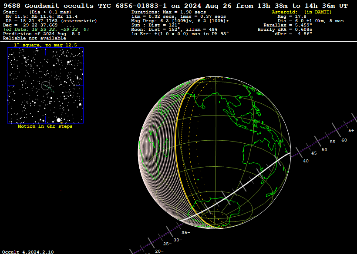Click '1km = 0.32 secs, 1mas = 0.37 secs'

[x=178, y=16]
